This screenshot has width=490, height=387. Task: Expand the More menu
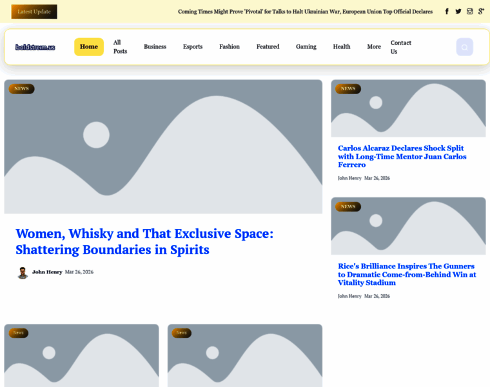(374, 47)
